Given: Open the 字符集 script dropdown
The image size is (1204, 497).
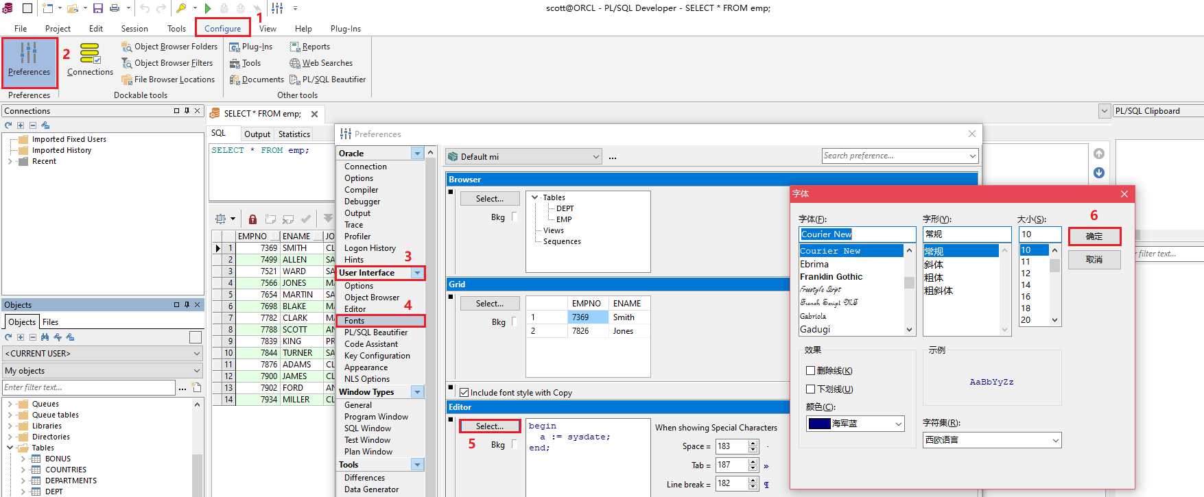Looking at the screenshot, I should [992, 440].
